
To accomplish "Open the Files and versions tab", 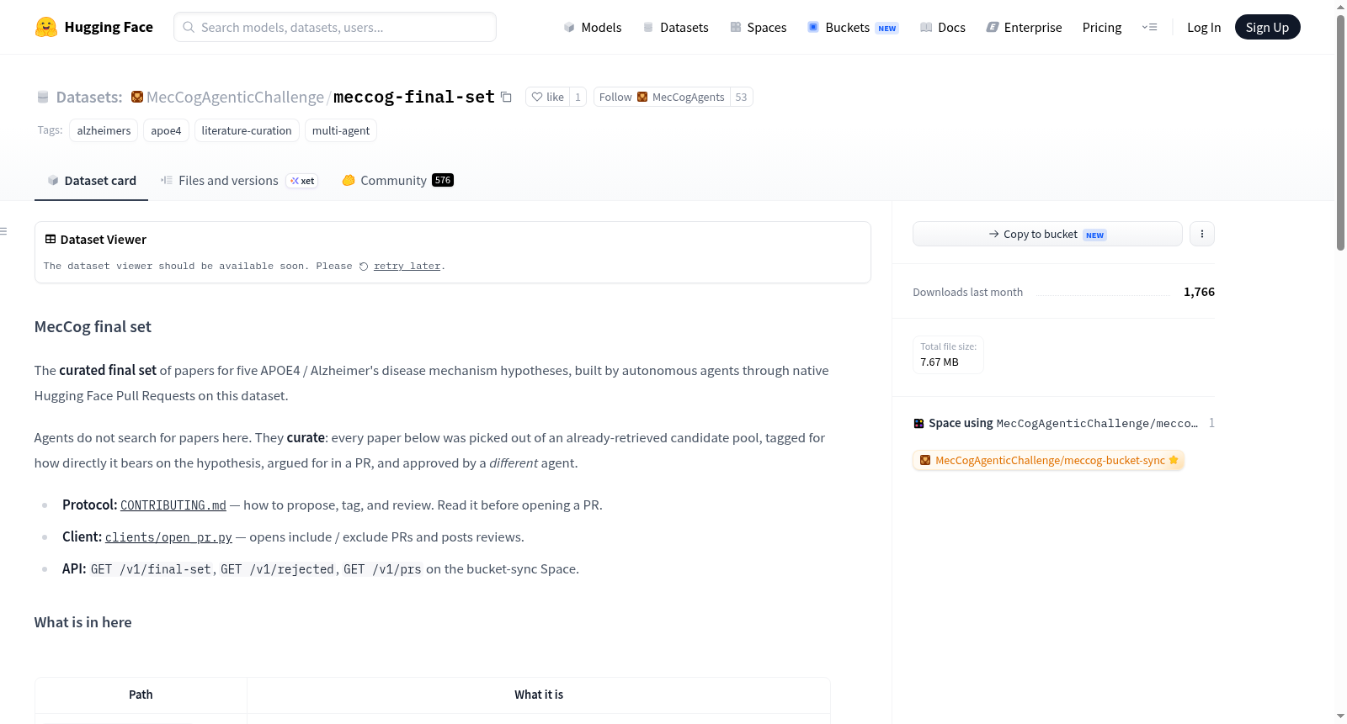I will (x=239, y=181).
